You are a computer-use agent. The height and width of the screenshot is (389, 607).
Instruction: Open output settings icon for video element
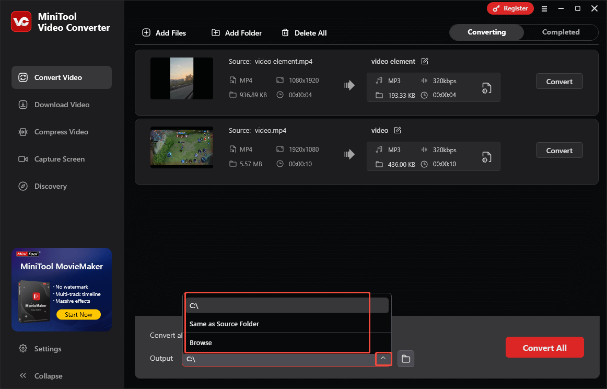click(487, 88)
